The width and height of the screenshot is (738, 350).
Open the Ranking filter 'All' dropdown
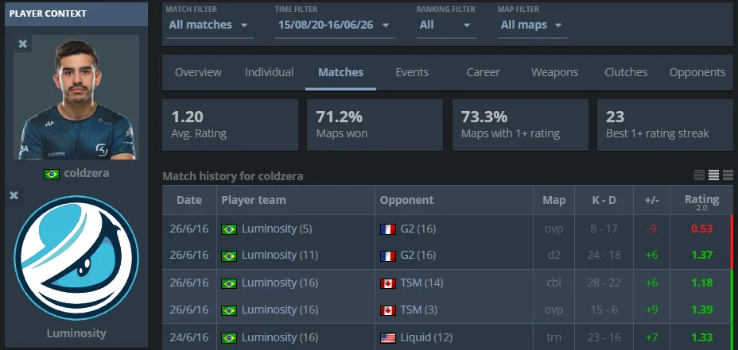click(445, 25)
